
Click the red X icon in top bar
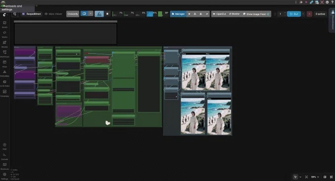(322, 2)
